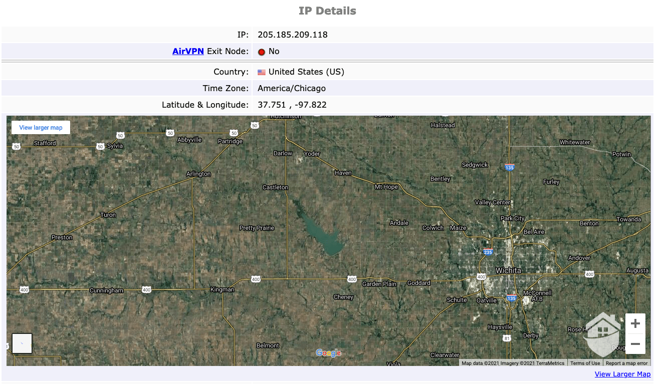
Task: Click the Andover label on the map
Action: click(x=579, y=258)
